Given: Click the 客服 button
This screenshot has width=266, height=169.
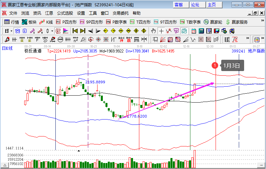Looking at the screenshot, I should coord(181,5).
